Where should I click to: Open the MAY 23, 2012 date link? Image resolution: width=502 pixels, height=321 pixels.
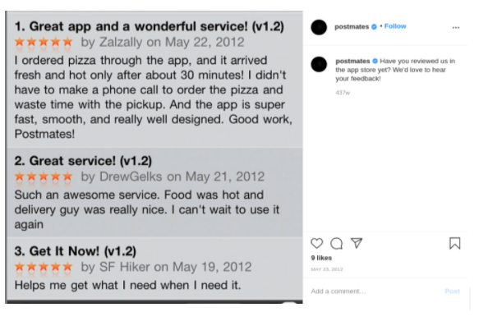(x=326, y=269)
